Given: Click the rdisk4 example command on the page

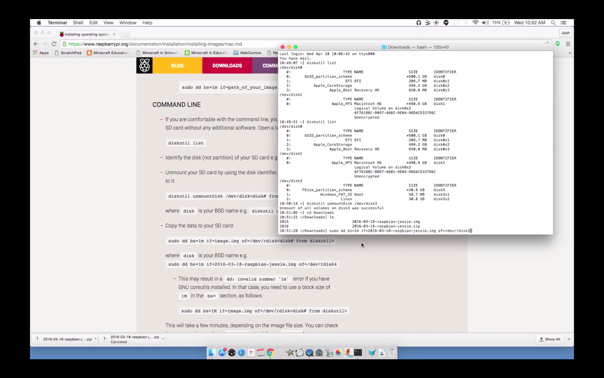Looking at the screenshot, I should click(x=252, y=264).
